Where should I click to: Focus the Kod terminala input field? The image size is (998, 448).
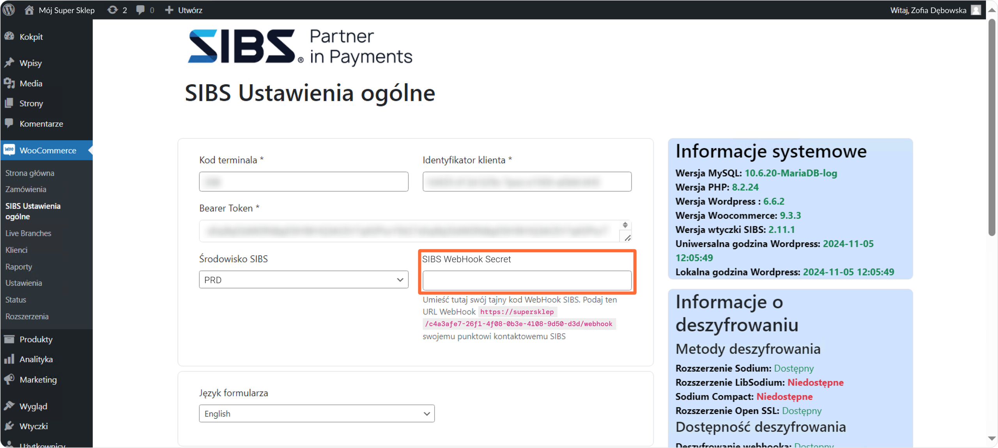point(303,182)
